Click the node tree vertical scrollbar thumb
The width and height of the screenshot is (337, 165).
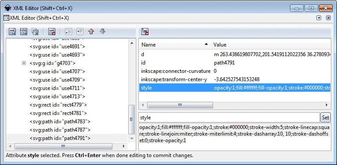click(x=131, y=119)
